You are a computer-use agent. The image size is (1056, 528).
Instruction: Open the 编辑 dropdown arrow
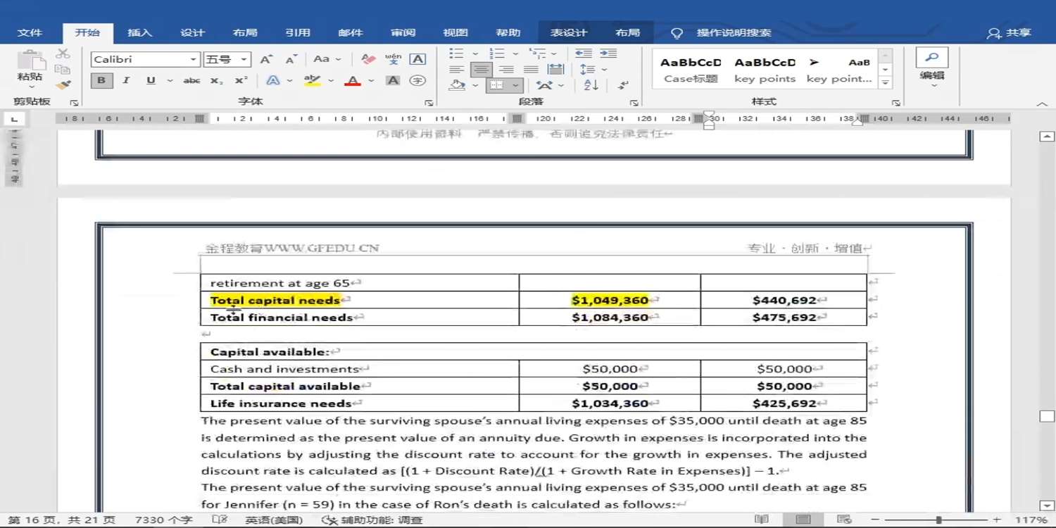934,85
